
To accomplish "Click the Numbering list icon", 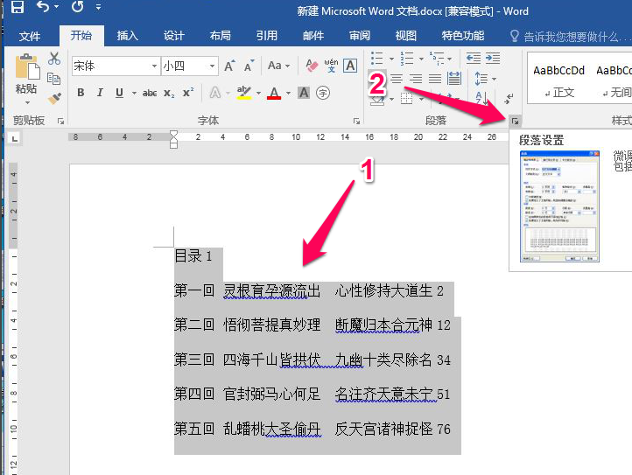I will point(407,59).
